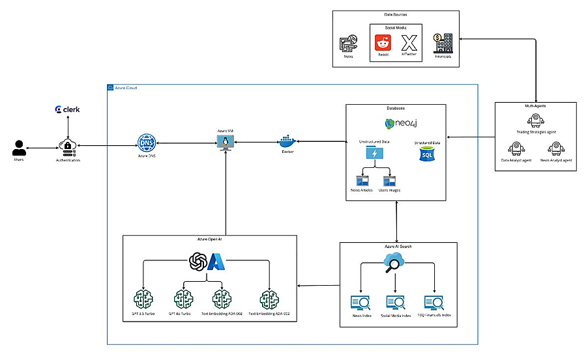The height and width of the screenshot is (358, 588).
Task: Select the Unstructured Data storage icon
Action: [375, 153]
